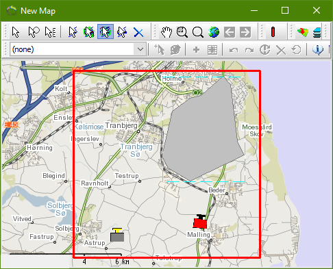This screenshot has height=269, width=333.
Task: Click the Solbjerg Sø lake label
Action: tap(60, 209)
